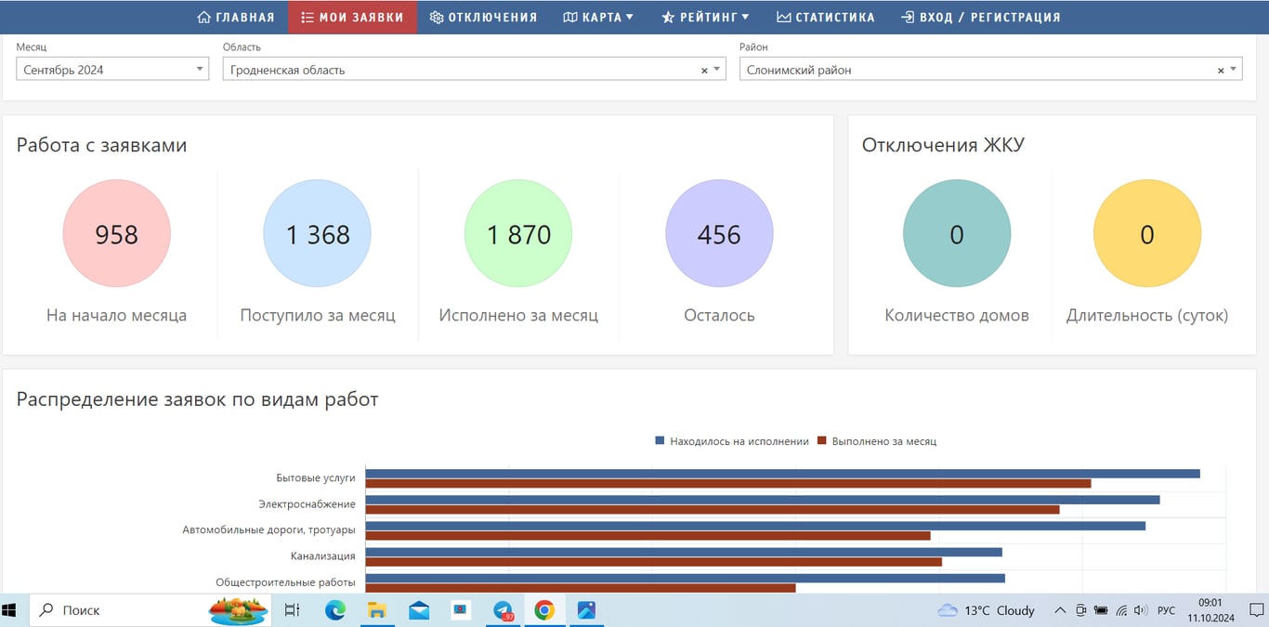Open the volume control tray icon
This screenshot has width=1269, height=627.
tap(1142, 610)
